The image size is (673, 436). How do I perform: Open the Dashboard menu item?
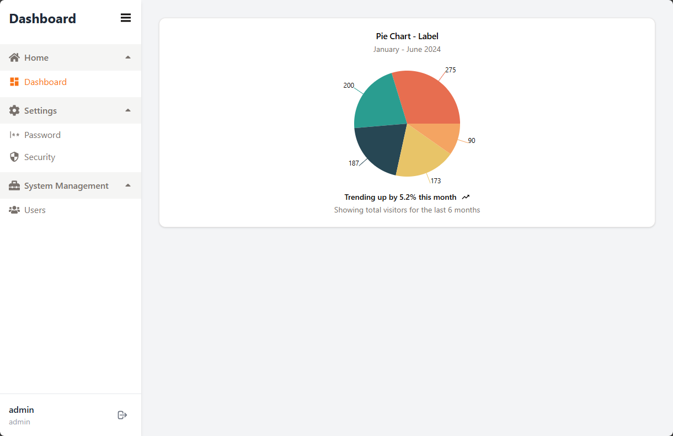point(71,82)
